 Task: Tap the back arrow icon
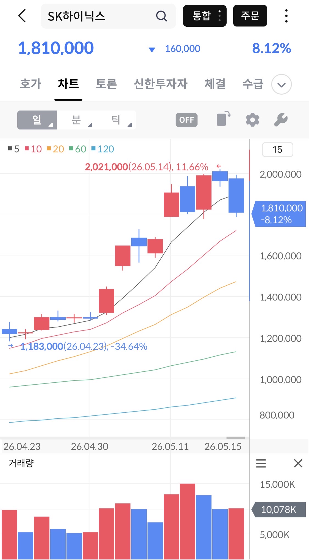pyautogui.click(x=22, y=16)
